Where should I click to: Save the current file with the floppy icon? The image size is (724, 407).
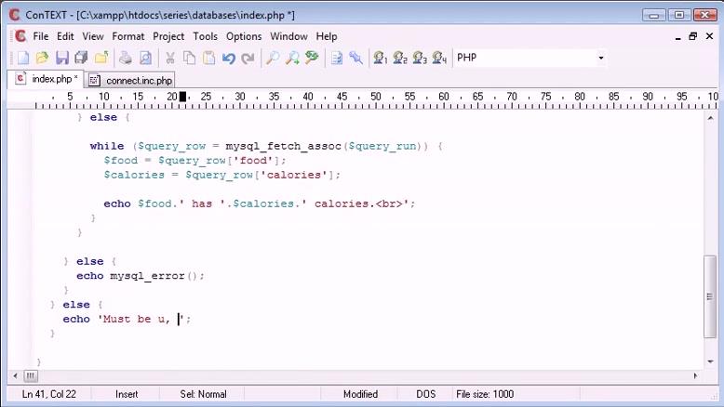click(x=61, y=58)
